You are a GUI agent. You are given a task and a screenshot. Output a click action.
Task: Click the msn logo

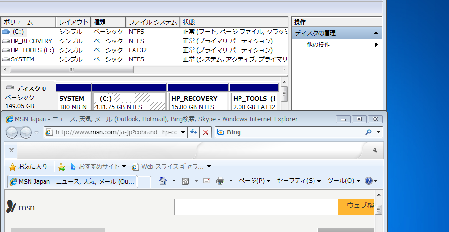coord(21,207)
